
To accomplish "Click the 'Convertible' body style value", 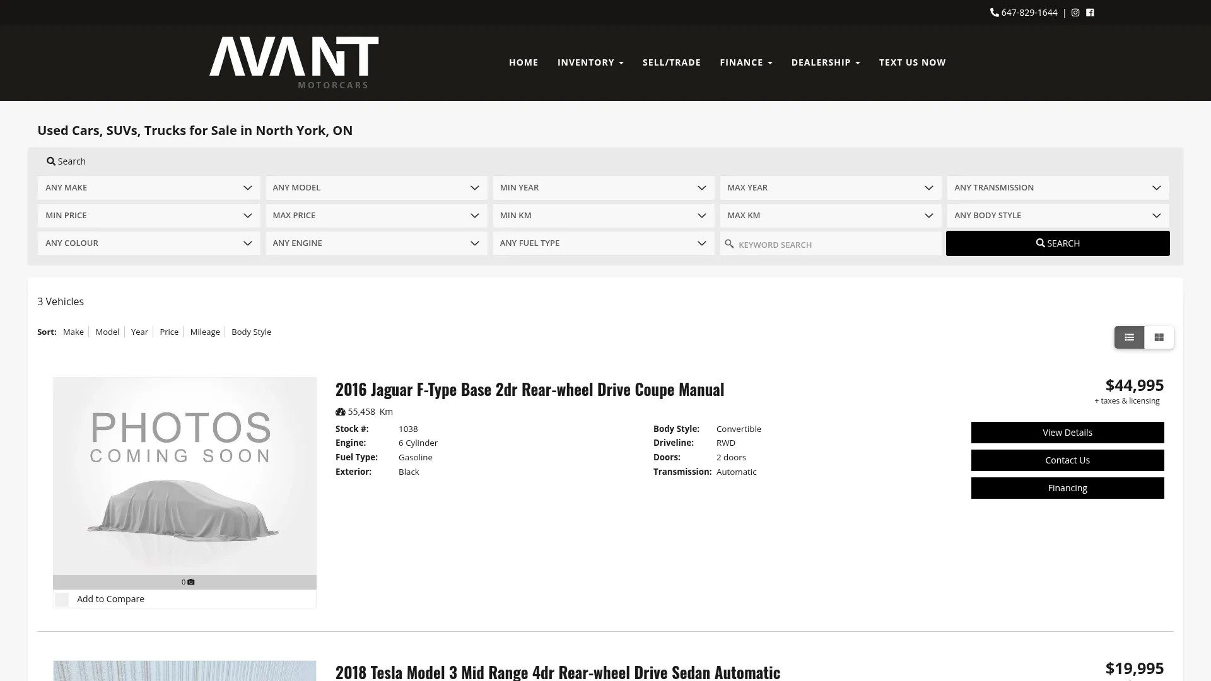I will (739, 429).
